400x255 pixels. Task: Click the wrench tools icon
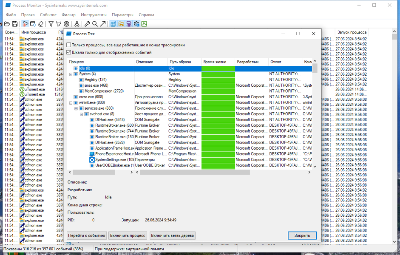[x=87, y=24]
